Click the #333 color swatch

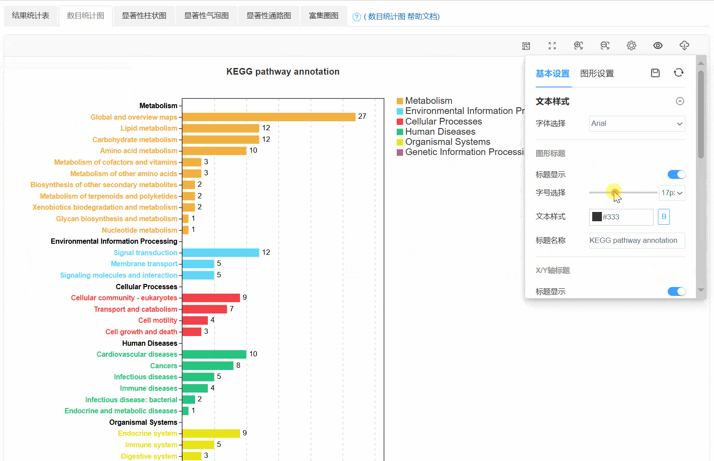[597, 217]
